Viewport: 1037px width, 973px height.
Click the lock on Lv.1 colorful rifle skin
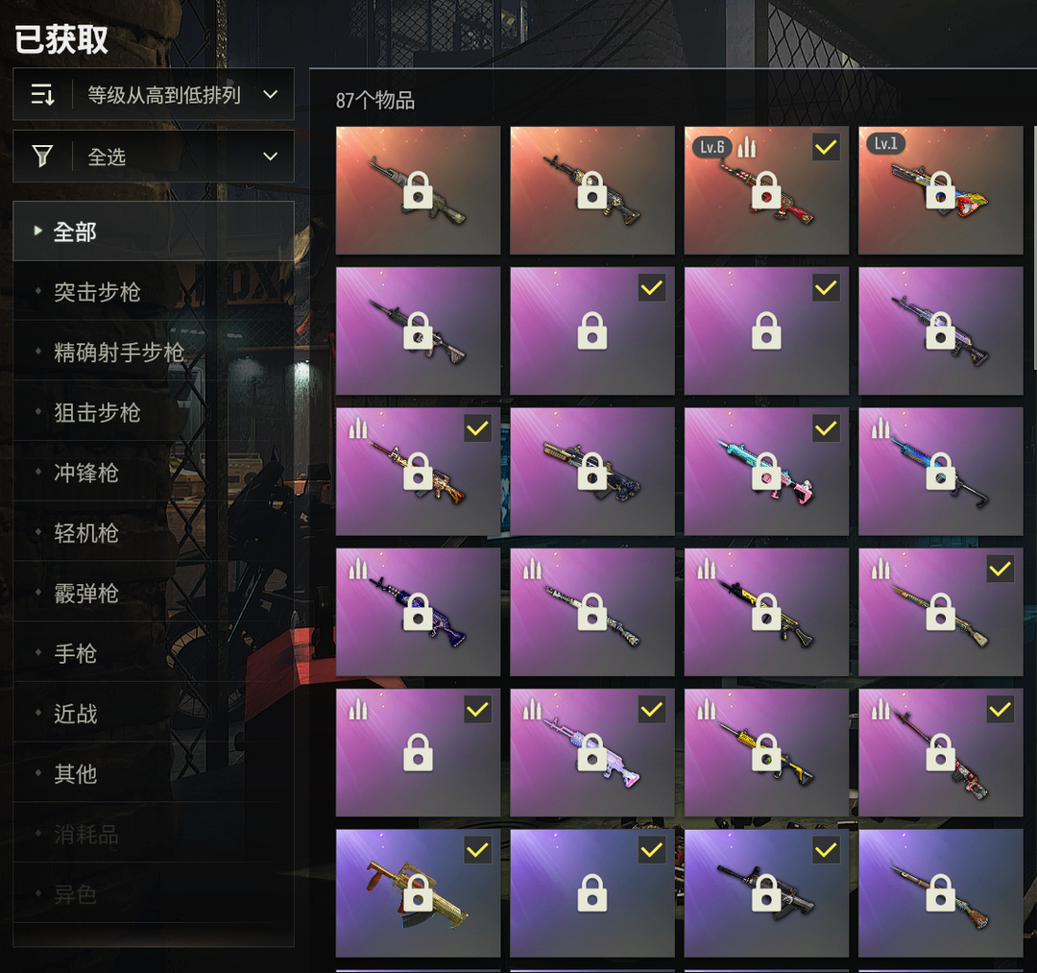(x=940, y=190)
